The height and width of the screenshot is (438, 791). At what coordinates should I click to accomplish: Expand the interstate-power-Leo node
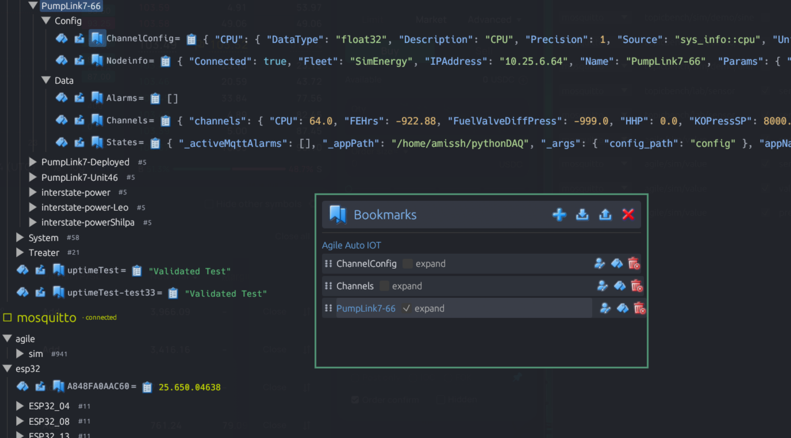point(33,207)
